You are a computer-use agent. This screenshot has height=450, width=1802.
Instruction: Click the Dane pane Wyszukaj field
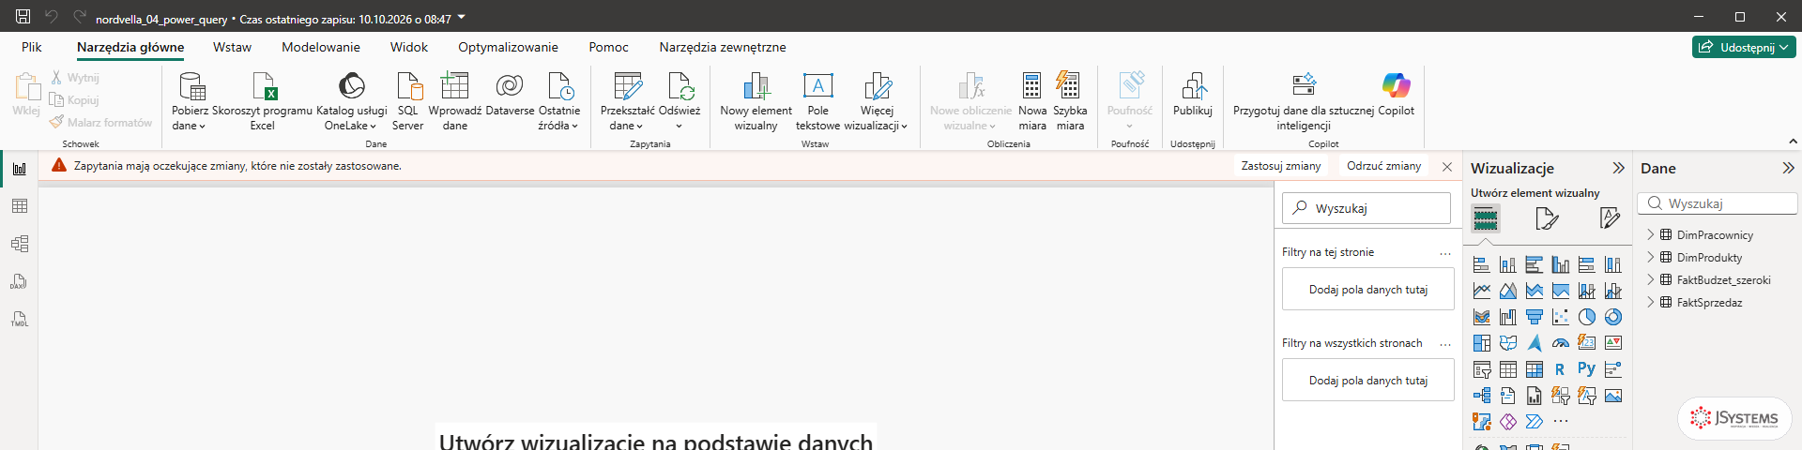click(x=1718, y=203)
